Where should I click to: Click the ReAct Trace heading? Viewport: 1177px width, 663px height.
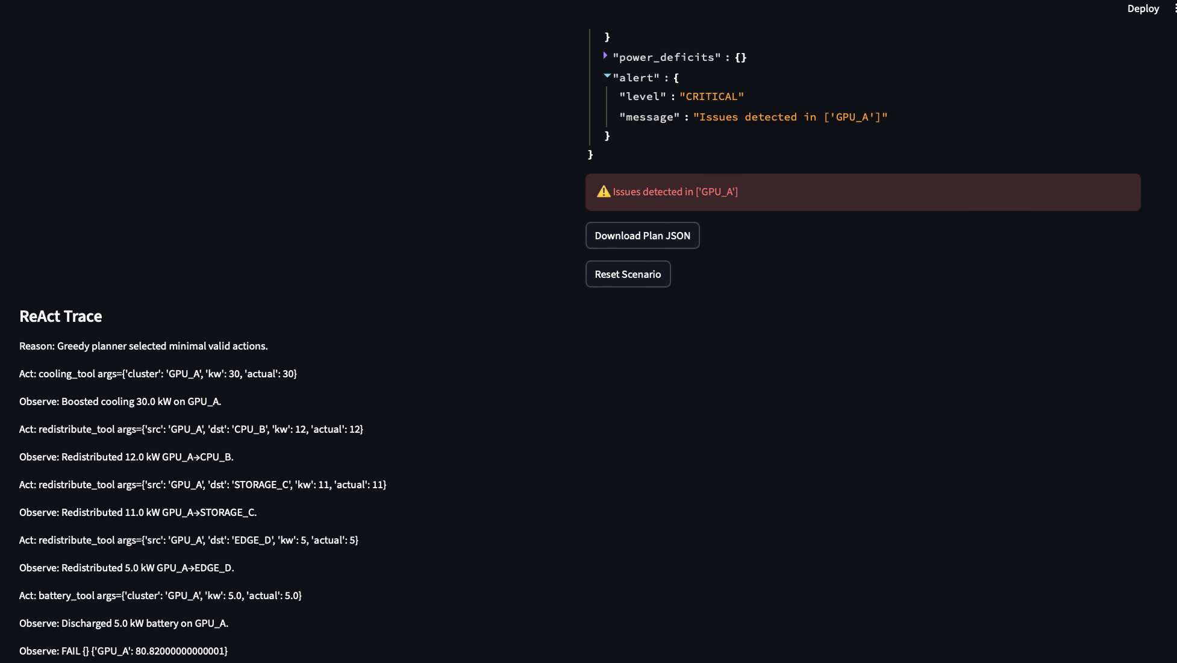click(60, 316)
